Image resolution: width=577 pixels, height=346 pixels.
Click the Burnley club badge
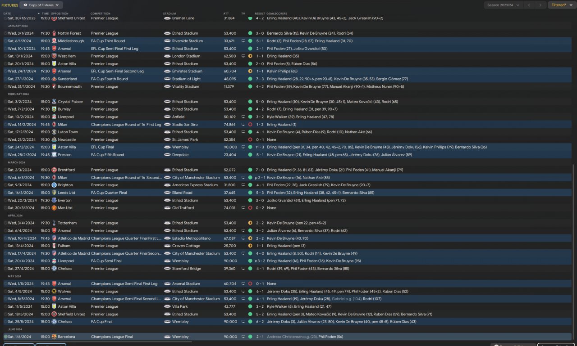click(54, 109)
